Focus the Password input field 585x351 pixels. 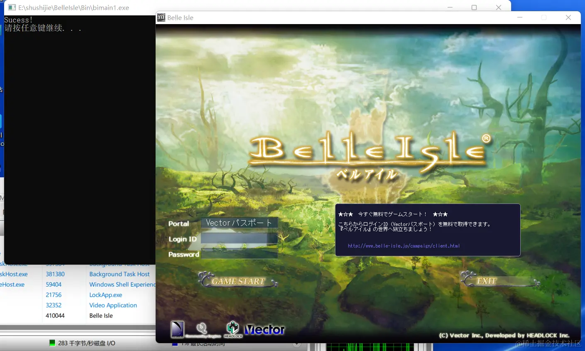click(239, 253)
